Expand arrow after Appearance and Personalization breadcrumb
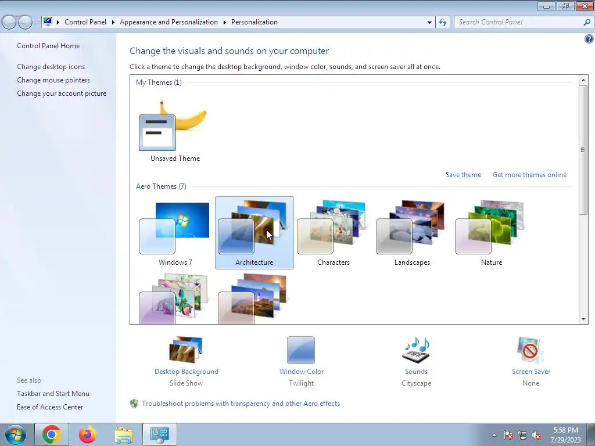Image resolution: width=595 pixels, height=446 pixels. [x=225, y=23]
